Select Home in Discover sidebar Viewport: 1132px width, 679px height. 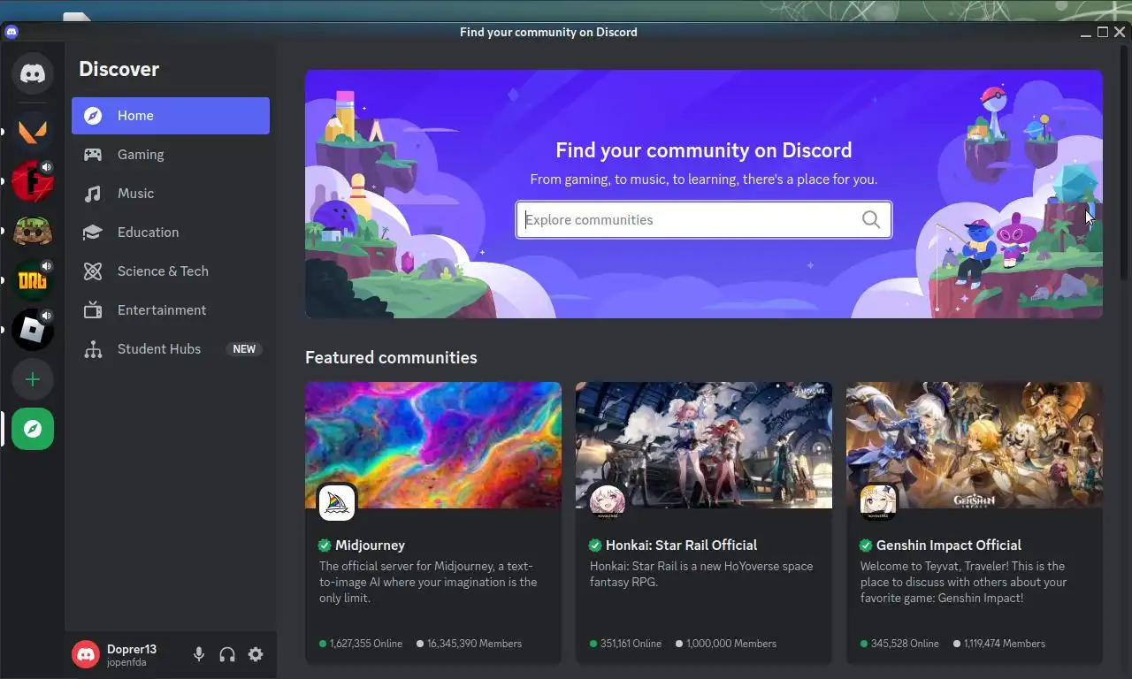(x=171, y=116)
